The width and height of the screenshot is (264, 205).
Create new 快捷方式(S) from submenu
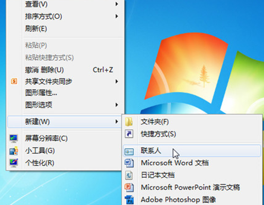[x=192, y=134]
